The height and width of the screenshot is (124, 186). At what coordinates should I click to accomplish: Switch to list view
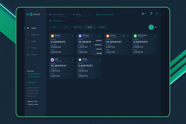pos(155,27)
